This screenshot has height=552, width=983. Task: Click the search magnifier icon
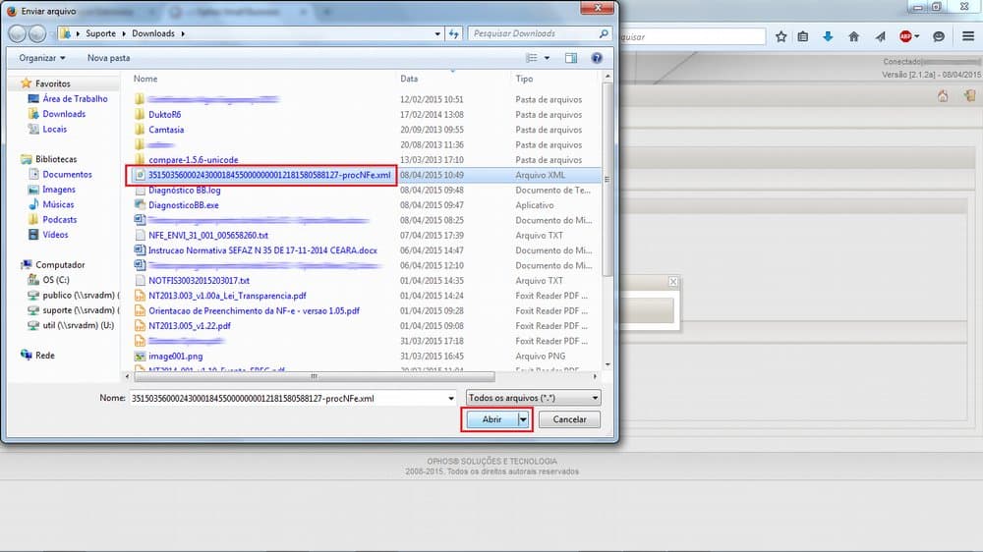click(604, 33)
